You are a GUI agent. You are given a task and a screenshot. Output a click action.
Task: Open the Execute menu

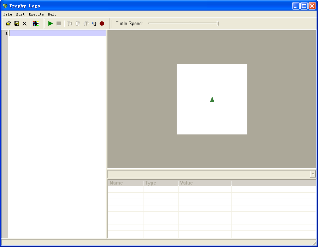click(x=36, y=14)
